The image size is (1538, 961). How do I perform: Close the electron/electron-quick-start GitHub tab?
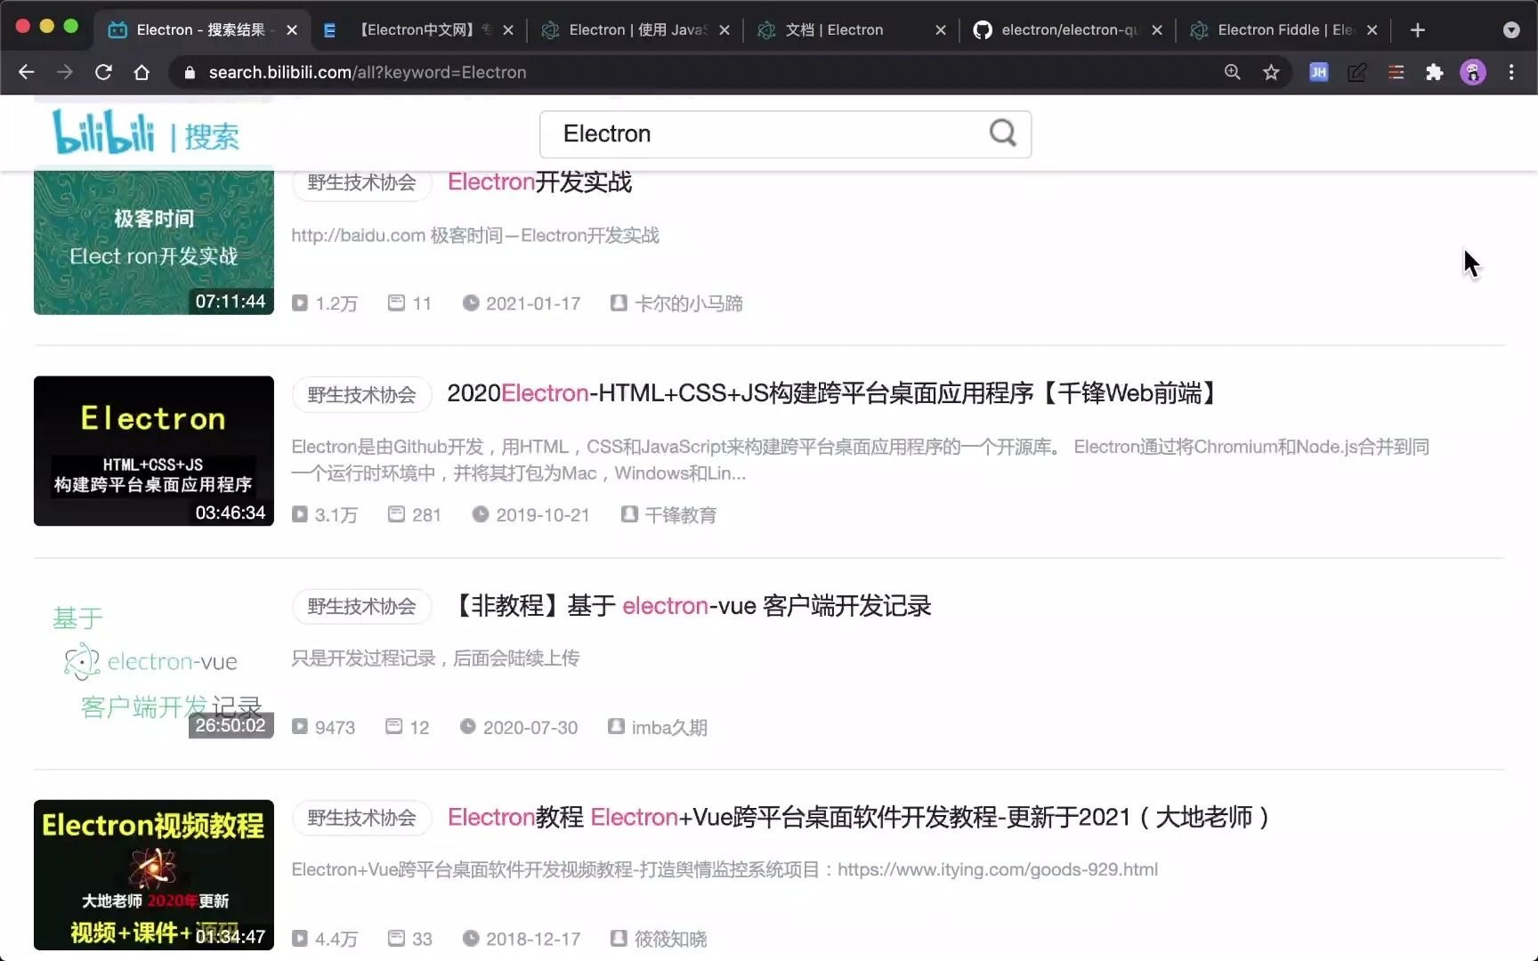coord(1157,29)
